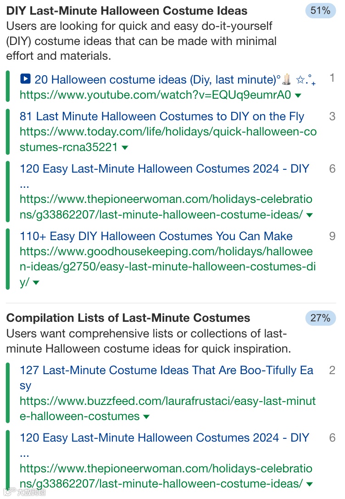Open the 127 Last-Minute Costume Ideas BuzzFeed article
345x499 pixels.
(166, 370)
